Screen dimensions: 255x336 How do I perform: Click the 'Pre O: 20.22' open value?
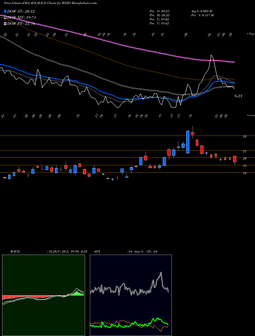click(x=160, y=11)
